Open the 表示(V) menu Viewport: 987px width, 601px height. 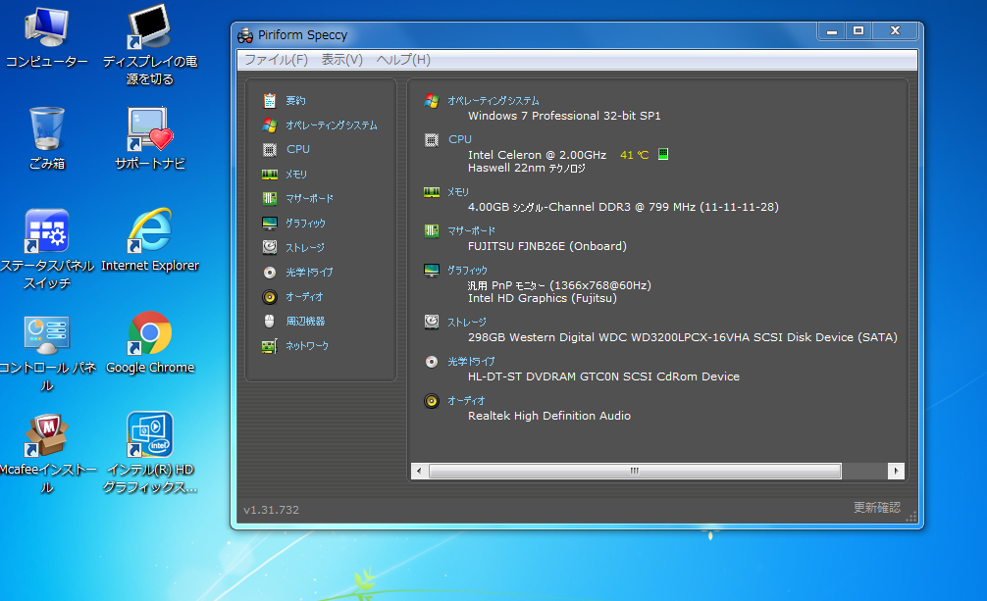(x=341, y=60)
